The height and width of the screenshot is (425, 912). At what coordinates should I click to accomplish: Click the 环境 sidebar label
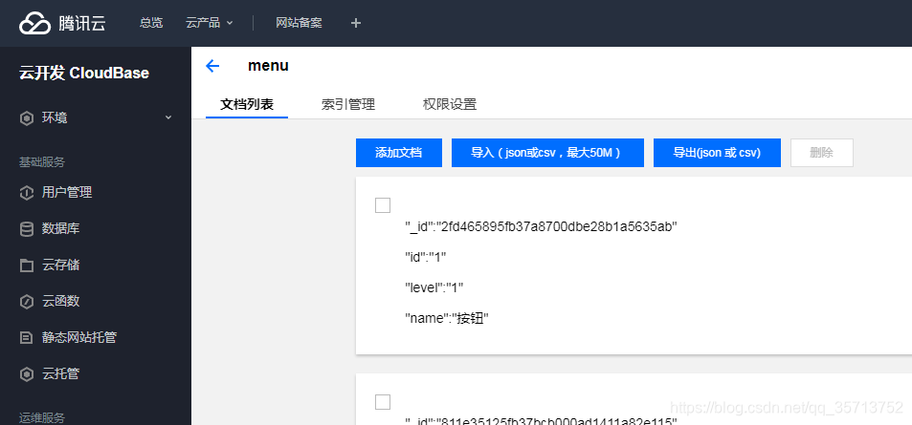pos(55,118)
